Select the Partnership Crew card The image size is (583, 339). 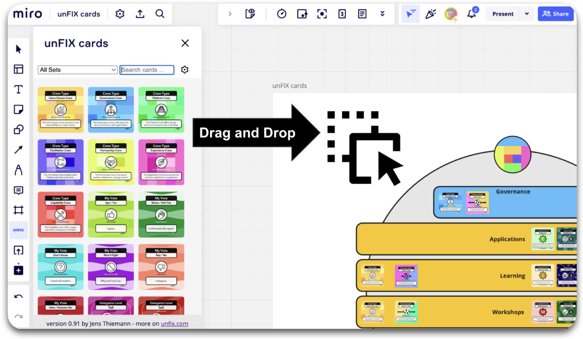pos(111,162)
